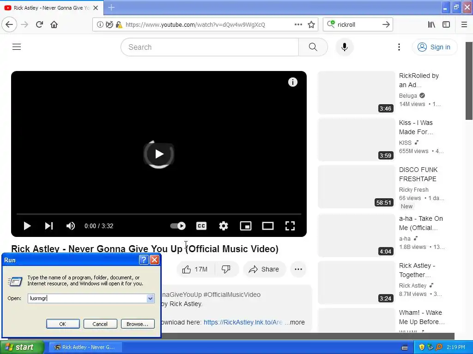Image resolution: width=473 pixels, height=354 pixels.
Task: Open the Firefox hamburger menu
Action: pyautogui.click(x=464, y=25)
